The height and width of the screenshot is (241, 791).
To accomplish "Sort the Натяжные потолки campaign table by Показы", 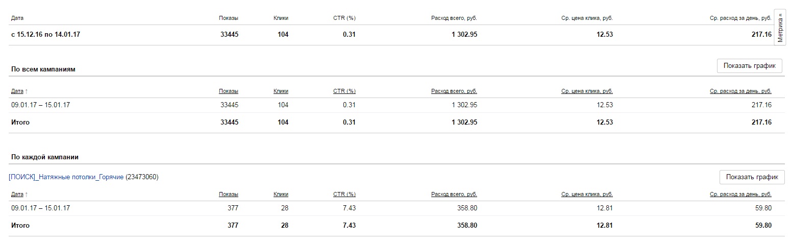I will click(229, 195).
